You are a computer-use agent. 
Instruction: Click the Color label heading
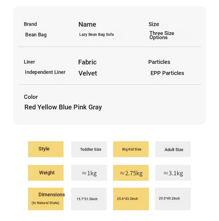(x=31, y=97)
